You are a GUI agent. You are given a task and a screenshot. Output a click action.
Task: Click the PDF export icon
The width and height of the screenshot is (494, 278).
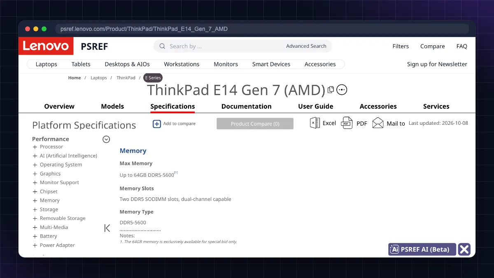click(347, 123)
